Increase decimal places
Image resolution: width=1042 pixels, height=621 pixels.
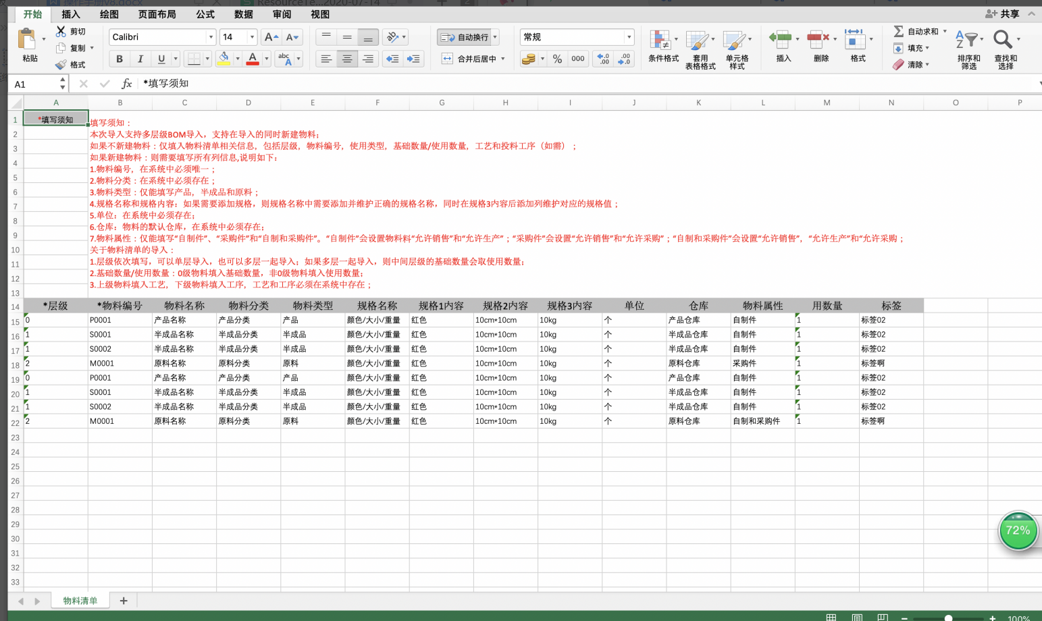point(603,59)
